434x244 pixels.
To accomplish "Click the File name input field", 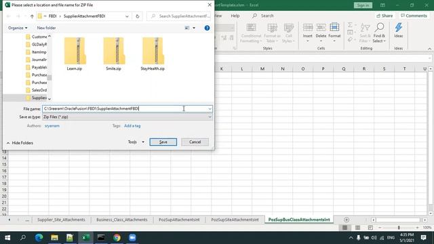I will click(x=125, y=108).
